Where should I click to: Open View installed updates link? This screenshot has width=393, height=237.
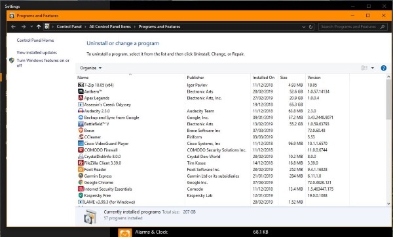pyautogui.click(x=37, y=53)
